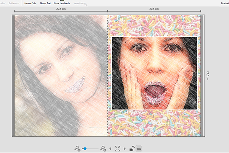Click the sprinkles background below the right photo
Screen dimensions: 229x153
click(x=154, y=123)
